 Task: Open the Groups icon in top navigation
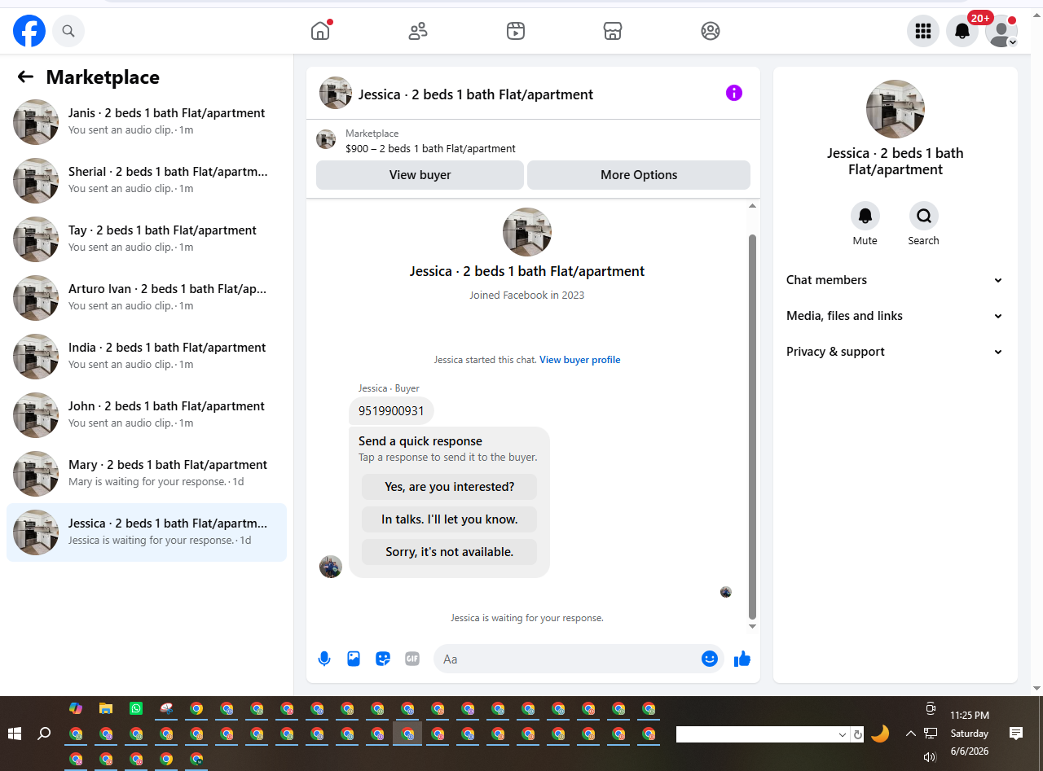[x=711, y=31]
